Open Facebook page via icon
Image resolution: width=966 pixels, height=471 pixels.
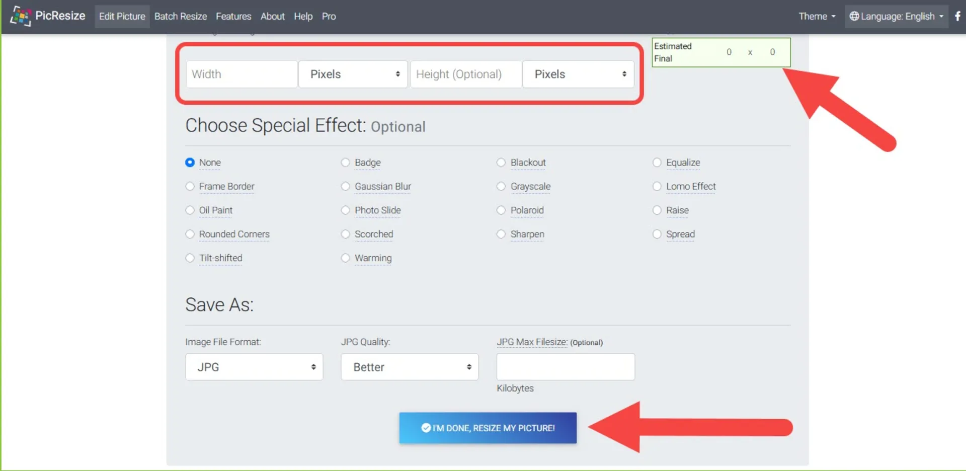957,16
